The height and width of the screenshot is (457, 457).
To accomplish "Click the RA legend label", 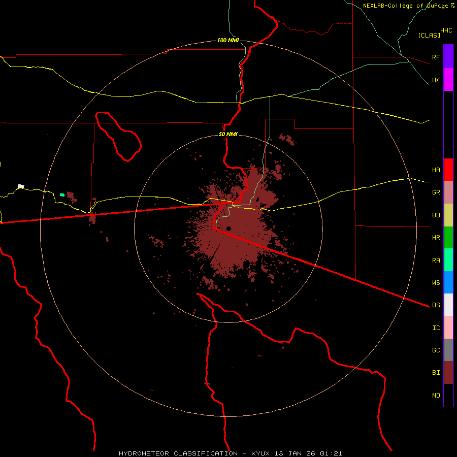I will click(x=436, y=260).
